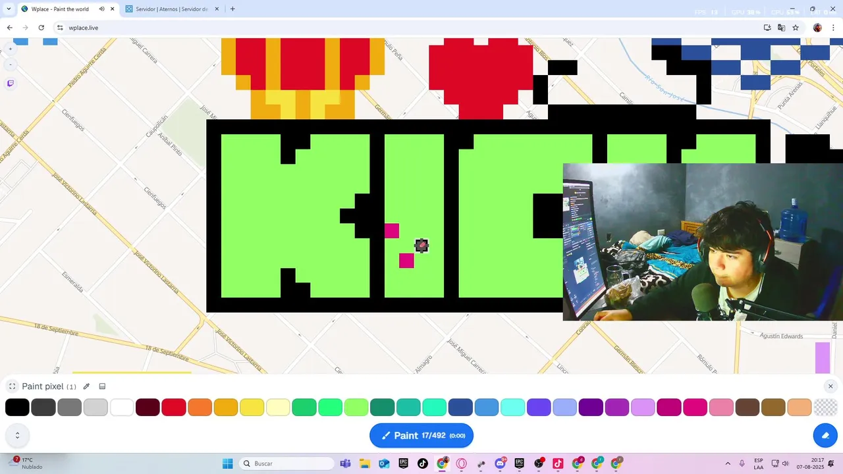Zoom in on the map

coord(10,49)
